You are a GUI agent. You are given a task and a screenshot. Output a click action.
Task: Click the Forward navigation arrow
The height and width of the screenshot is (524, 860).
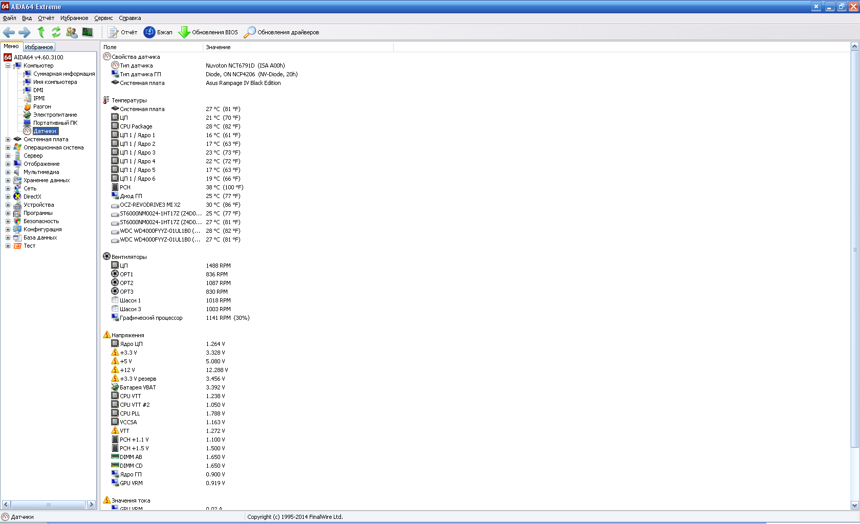click(24, 32)
